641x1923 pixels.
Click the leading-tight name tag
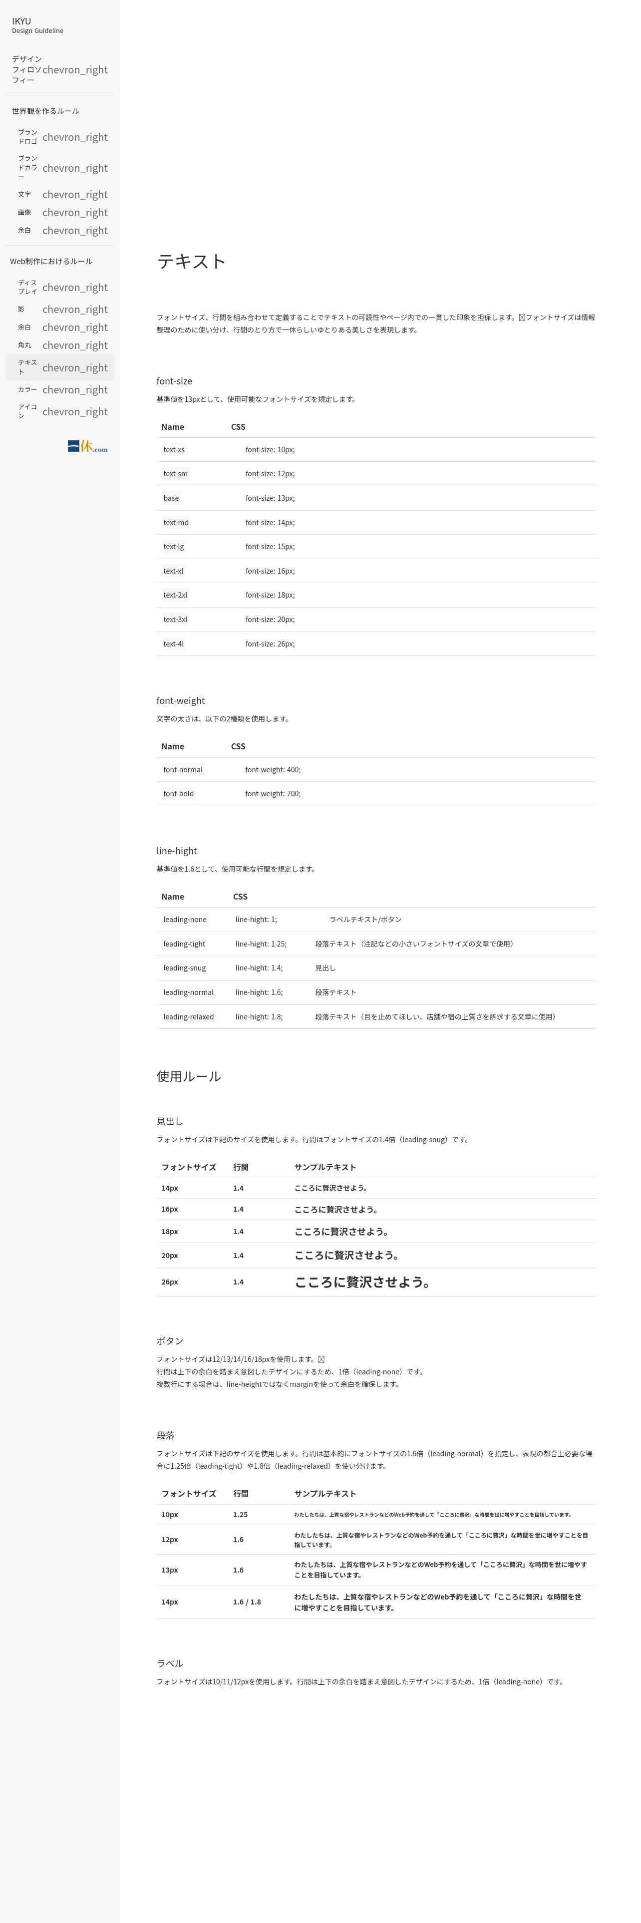tap(184, 944)
